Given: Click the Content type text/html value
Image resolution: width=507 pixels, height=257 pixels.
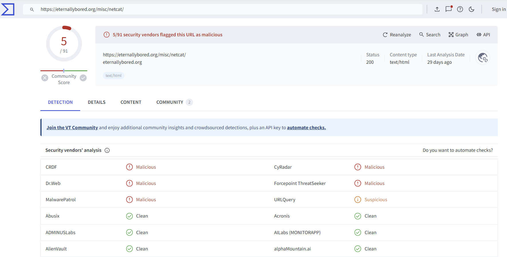Looking at the screenshot, I should coord(399,62).
